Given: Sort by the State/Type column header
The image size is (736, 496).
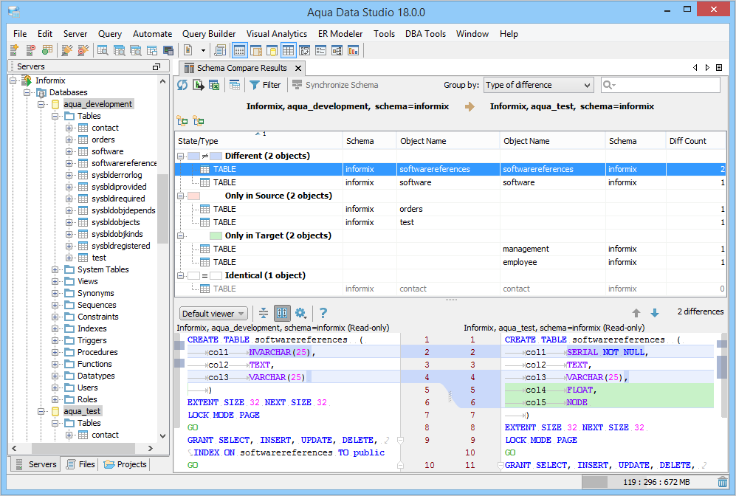Looking at the screenshot, I should [x=258, y=141].
